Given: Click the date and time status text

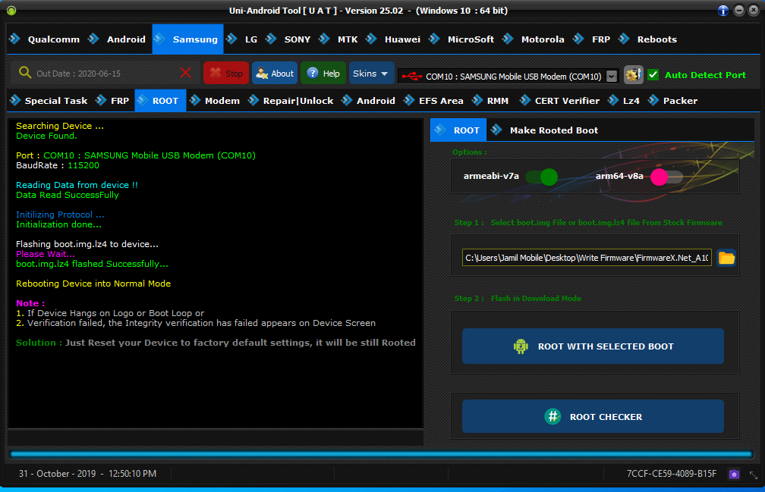Looking at the screenshot, I should (88, 474).
